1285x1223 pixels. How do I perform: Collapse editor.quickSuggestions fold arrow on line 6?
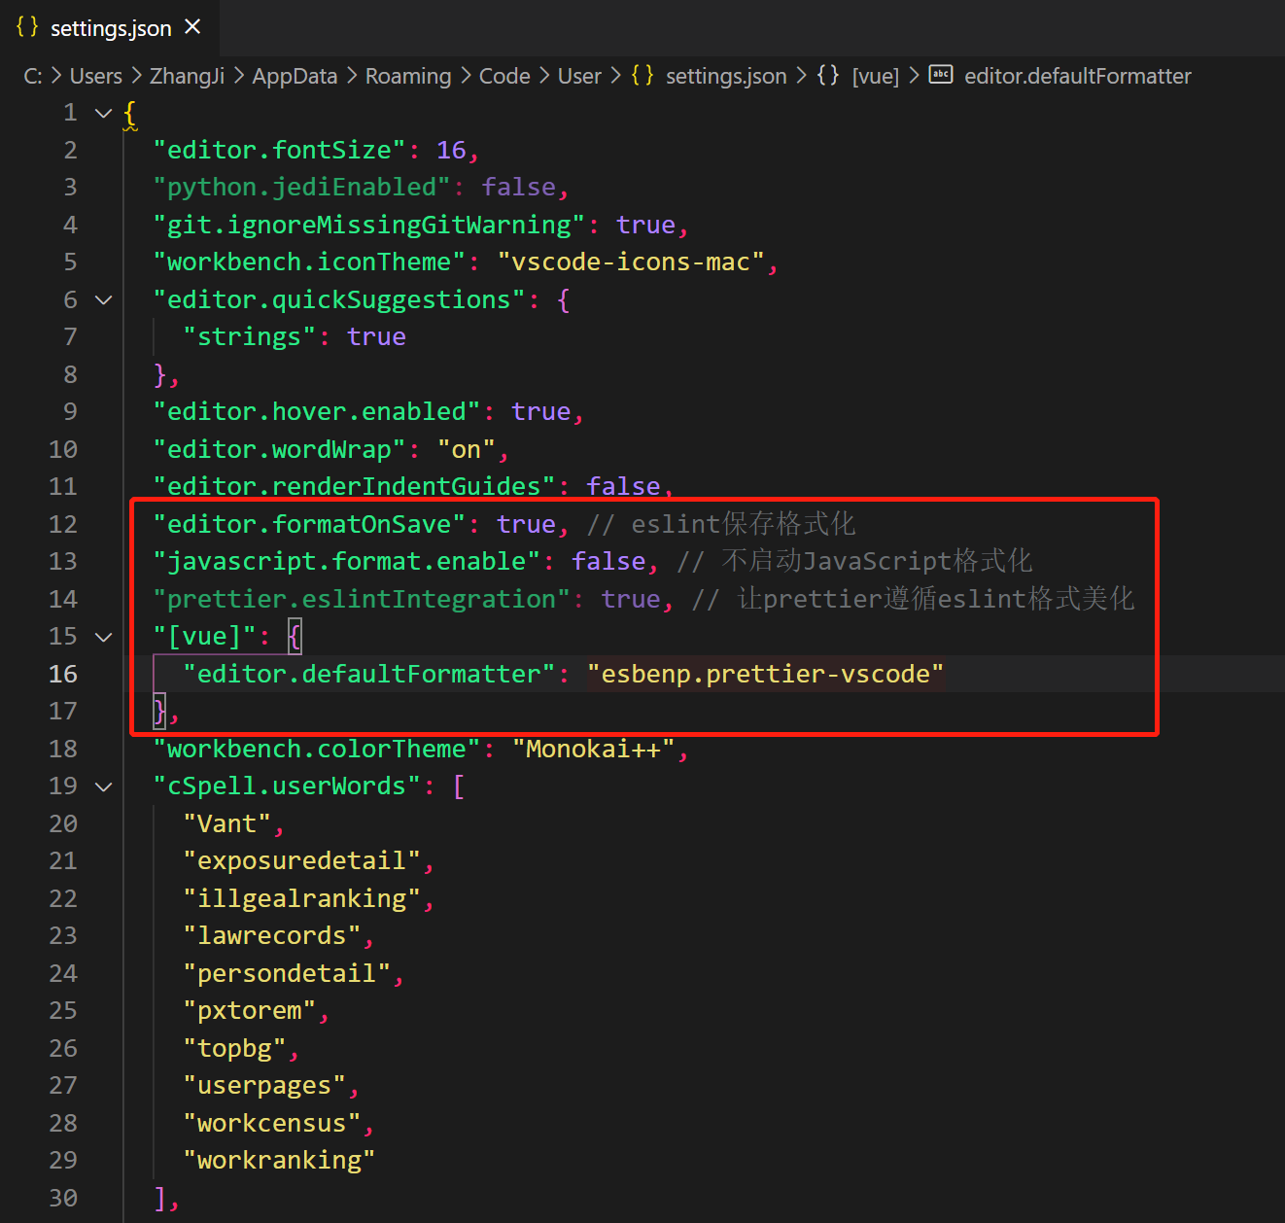pos(104,300)
